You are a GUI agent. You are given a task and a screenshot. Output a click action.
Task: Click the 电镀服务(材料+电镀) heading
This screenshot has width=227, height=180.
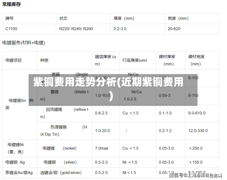(x=24, y=43)
